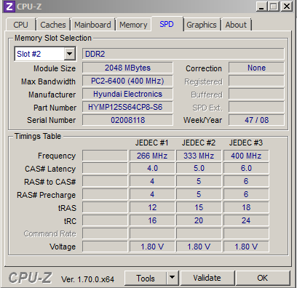Switch to the Memory tab
Image resolution: width=297 pixels, height=288 pixels.
tap(133, 25)
